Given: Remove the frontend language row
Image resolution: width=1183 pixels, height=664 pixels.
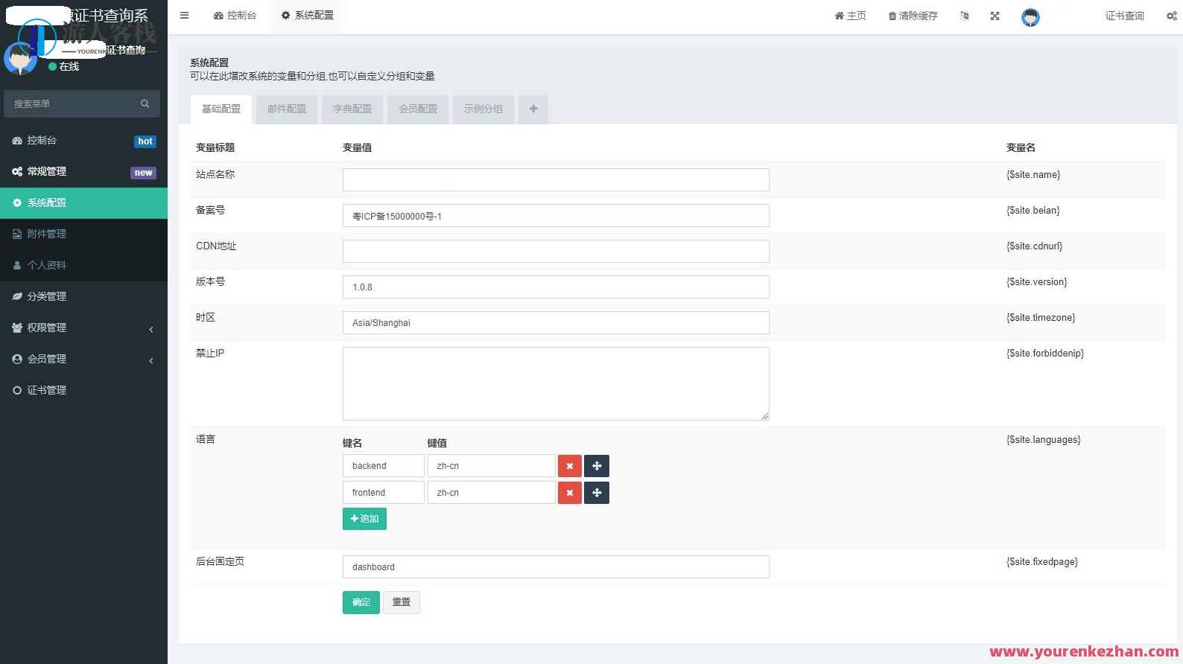Looking at the screenshot, I should (569, 493).
